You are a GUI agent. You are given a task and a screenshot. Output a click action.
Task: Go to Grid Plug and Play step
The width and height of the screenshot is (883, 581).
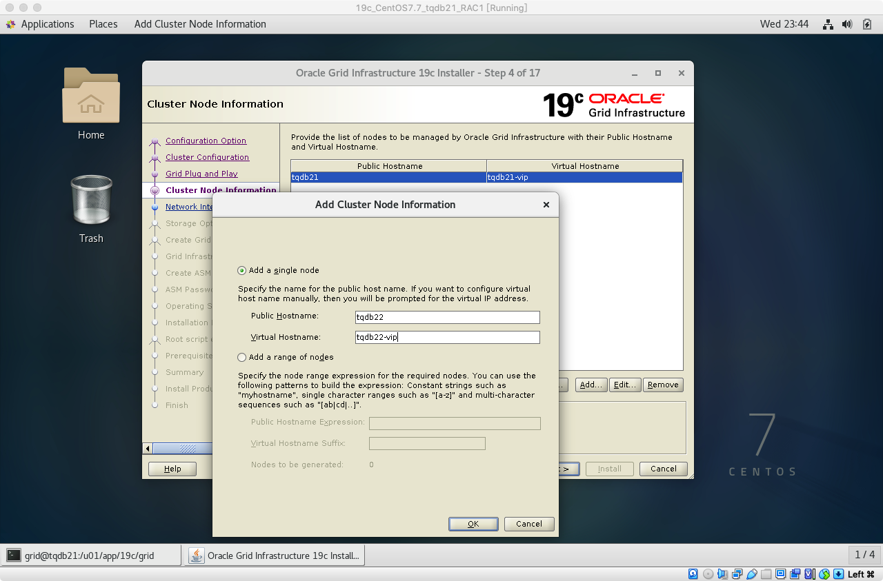pos(201,174)
